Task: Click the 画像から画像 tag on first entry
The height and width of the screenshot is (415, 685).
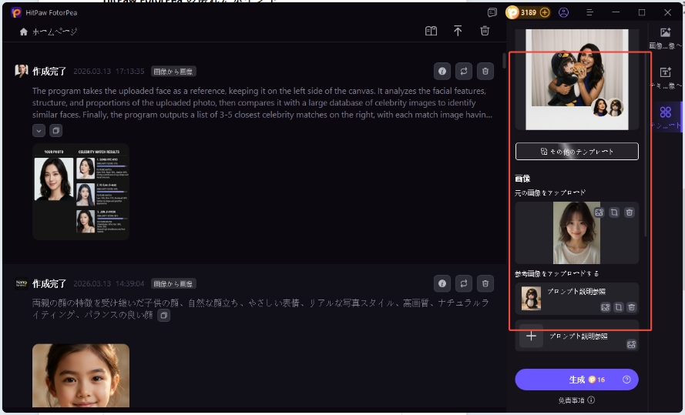Action: tap(173, 72)
